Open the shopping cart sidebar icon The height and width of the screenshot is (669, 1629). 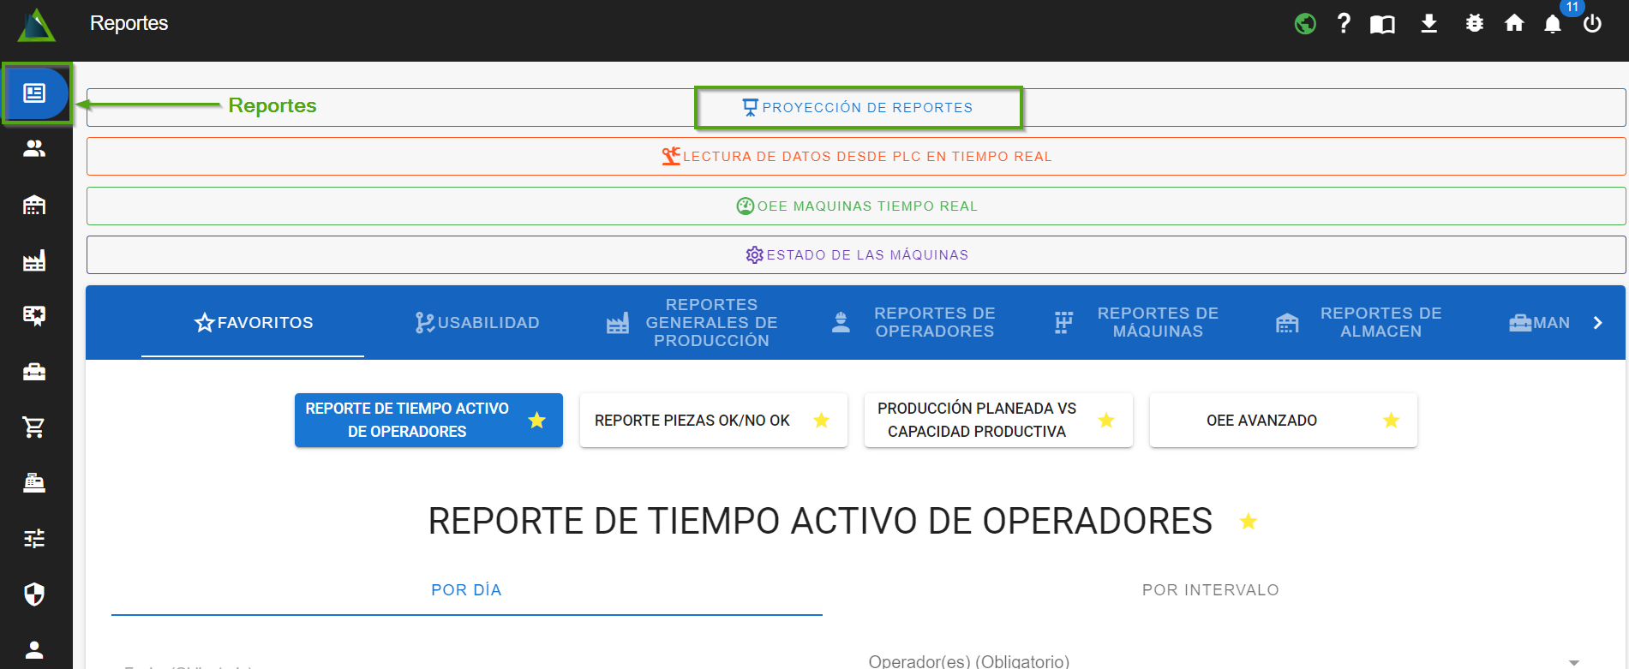[x=34, y=427]
